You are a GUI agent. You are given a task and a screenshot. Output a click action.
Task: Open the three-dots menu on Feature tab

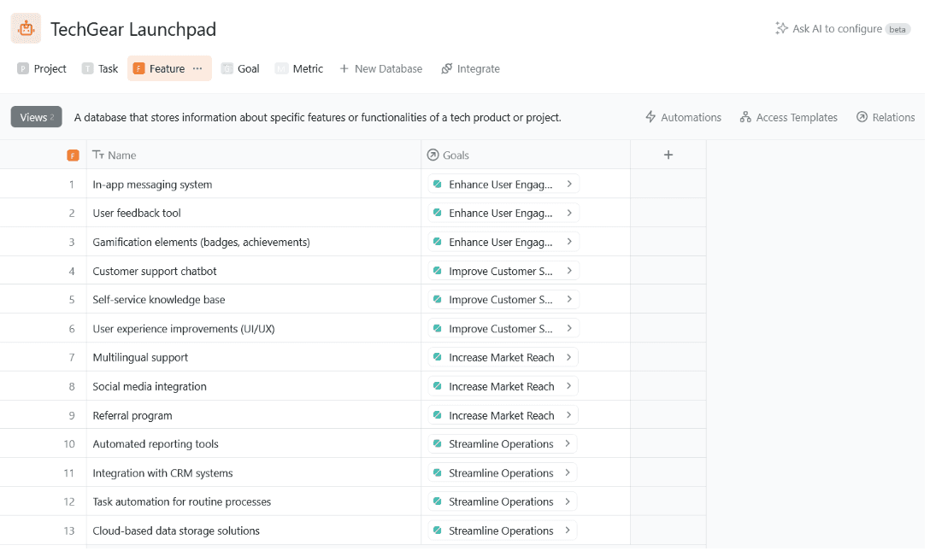(x=197, y=68)
